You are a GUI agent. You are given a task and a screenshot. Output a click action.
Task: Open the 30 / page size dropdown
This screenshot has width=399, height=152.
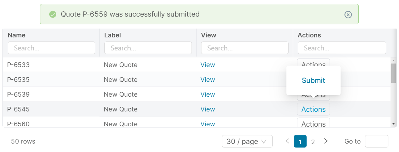tap(247, 141)
